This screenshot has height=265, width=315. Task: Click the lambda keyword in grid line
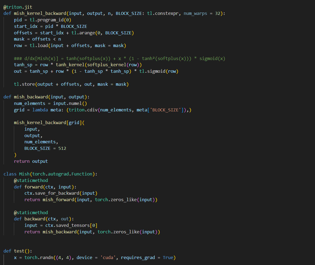(40, 110)
